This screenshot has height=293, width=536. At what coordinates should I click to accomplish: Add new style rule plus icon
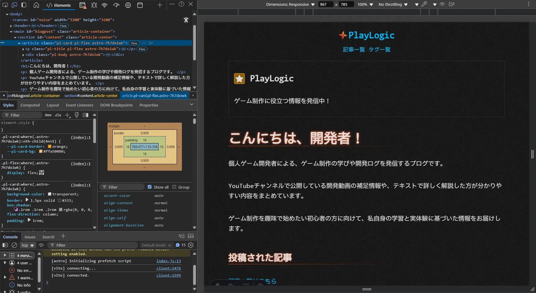pos(68,115)
